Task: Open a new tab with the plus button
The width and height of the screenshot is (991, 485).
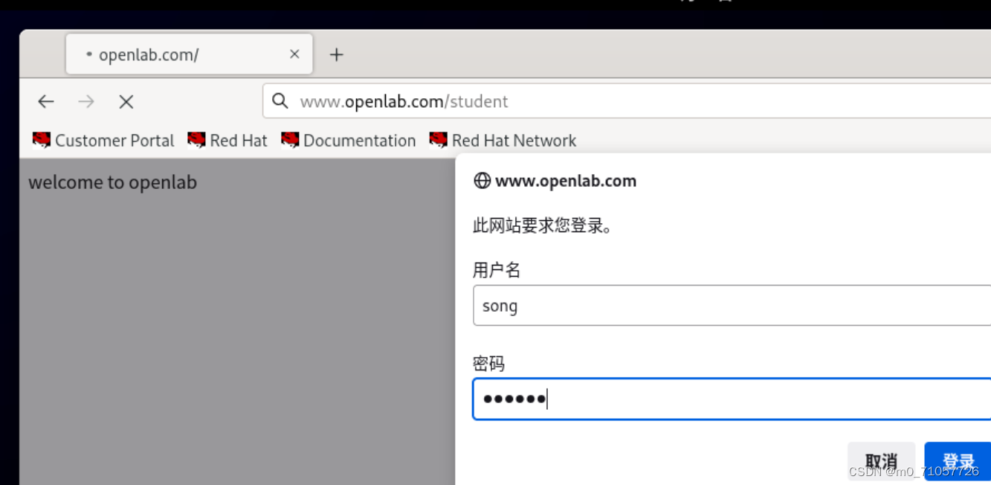Action: [338, 54]
